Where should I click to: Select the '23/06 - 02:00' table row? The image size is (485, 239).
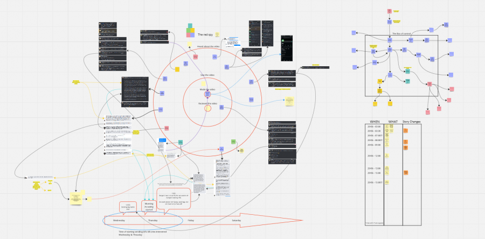pos(374,127)
